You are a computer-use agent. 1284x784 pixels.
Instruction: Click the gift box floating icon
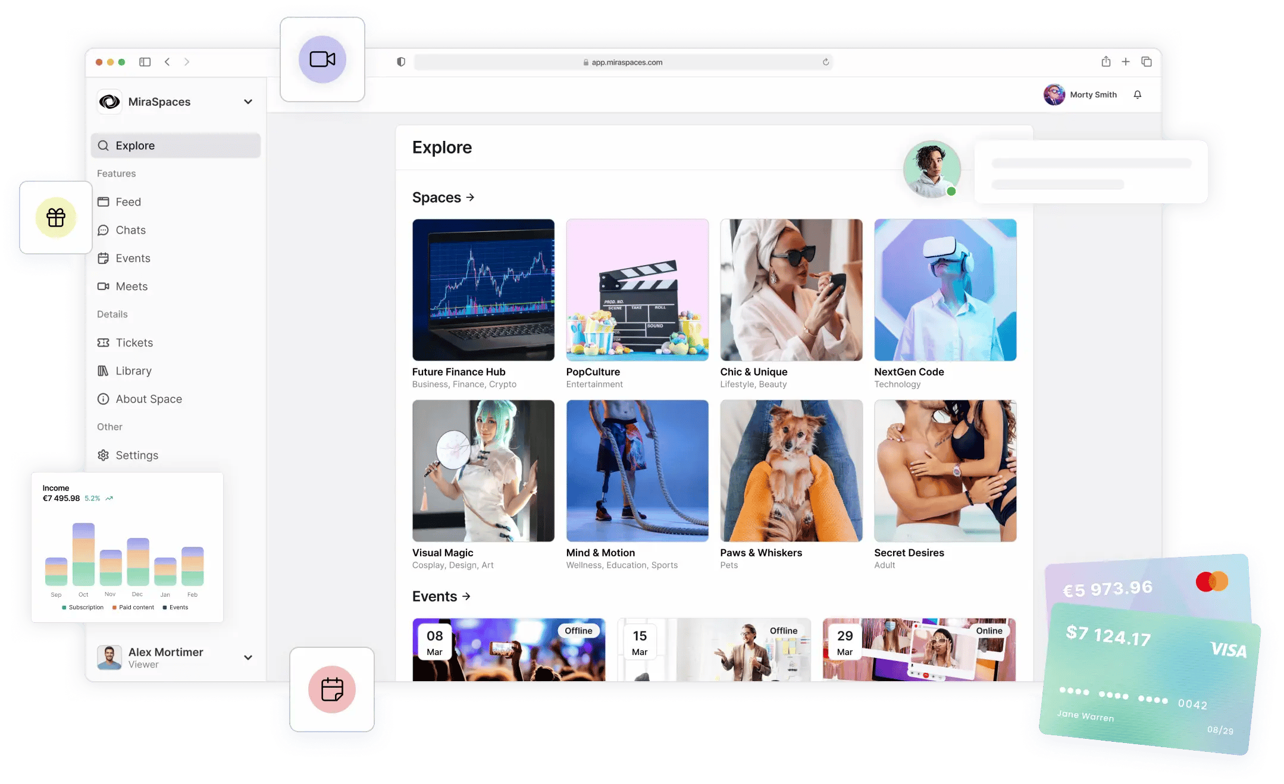(56, 218)
